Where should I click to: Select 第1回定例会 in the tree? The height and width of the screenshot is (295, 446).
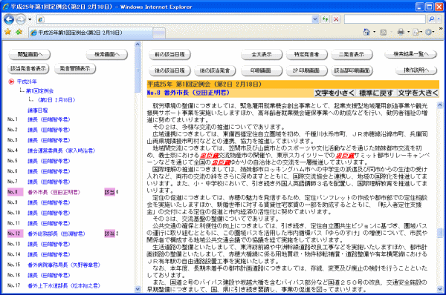[x=40, y=91]
